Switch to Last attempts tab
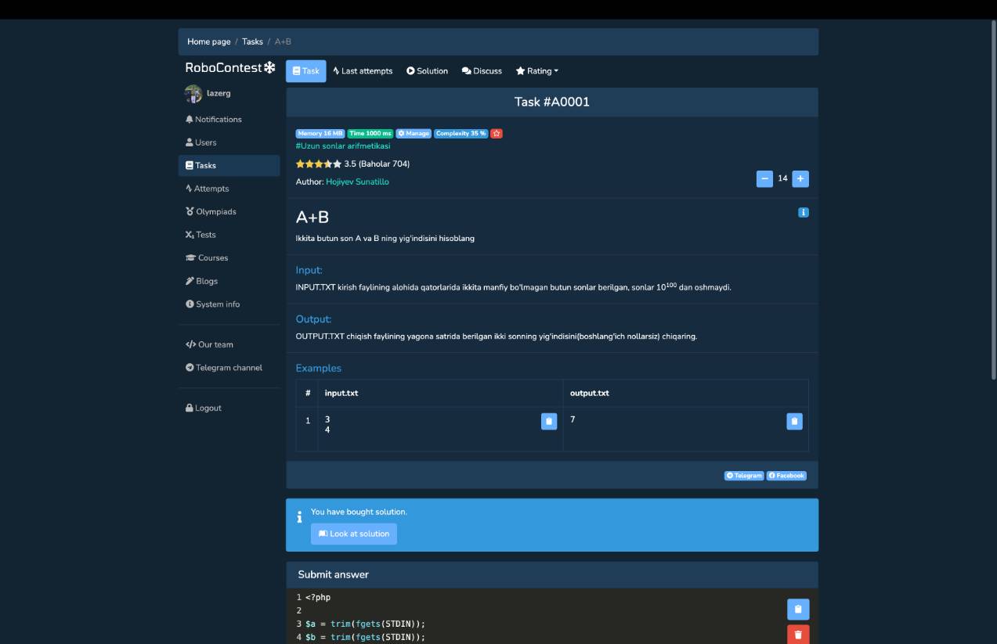Screen dimensions: 997x644 point(363,70)
